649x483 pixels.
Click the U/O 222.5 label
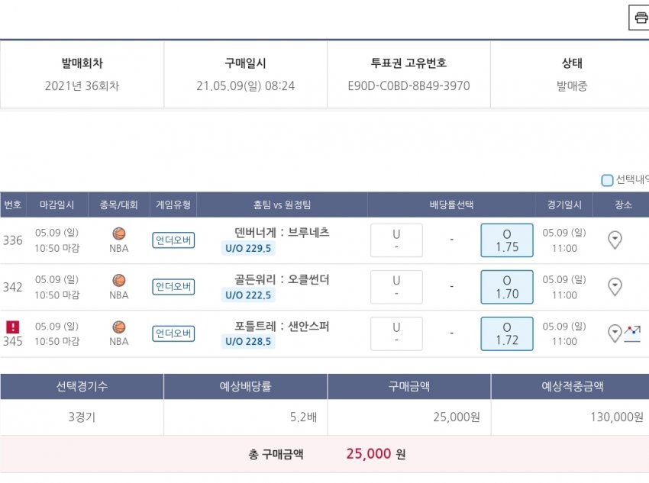[248, 295]
